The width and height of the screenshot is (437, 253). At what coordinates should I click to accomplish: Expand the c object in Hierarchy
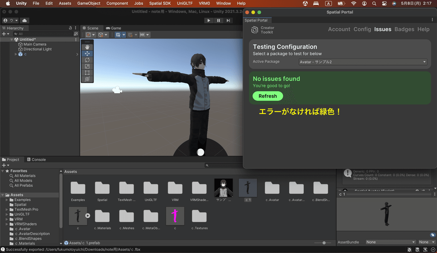coord(16,54)
